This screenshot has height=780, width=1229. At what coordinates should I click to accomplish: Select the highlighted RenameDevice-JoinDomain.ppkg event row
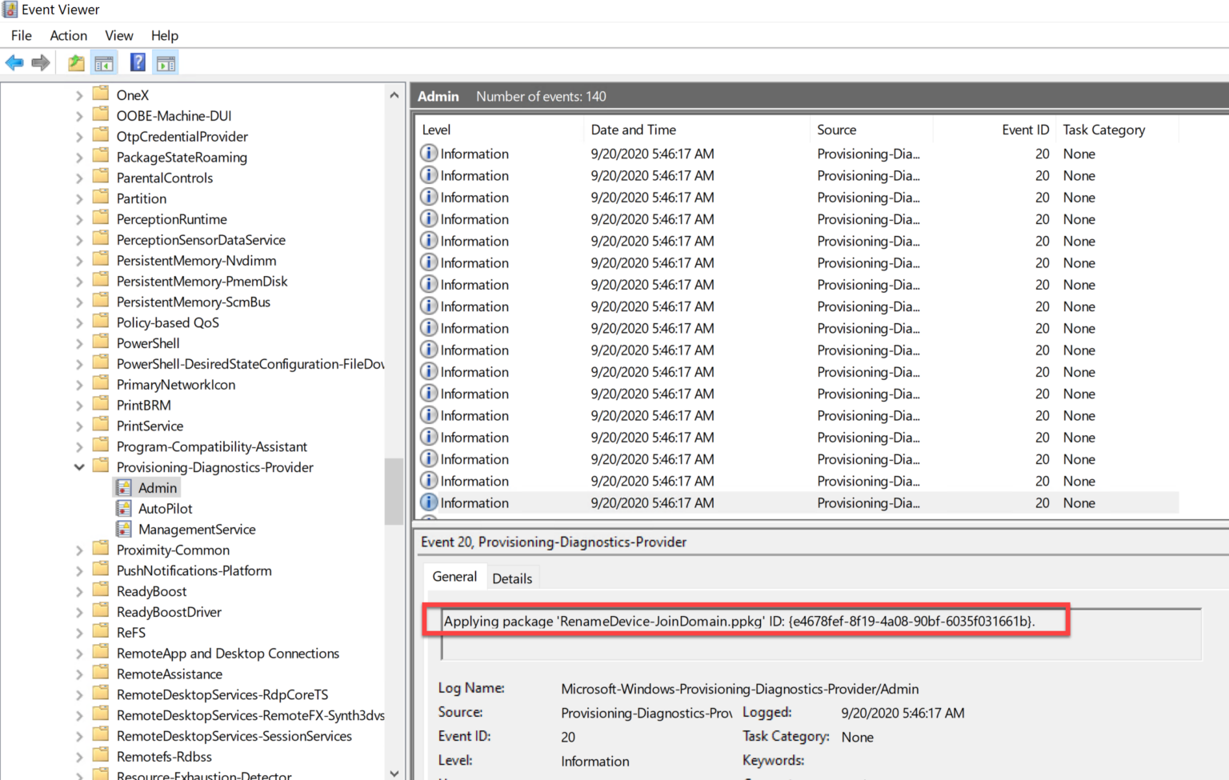(x=720, y=502)
